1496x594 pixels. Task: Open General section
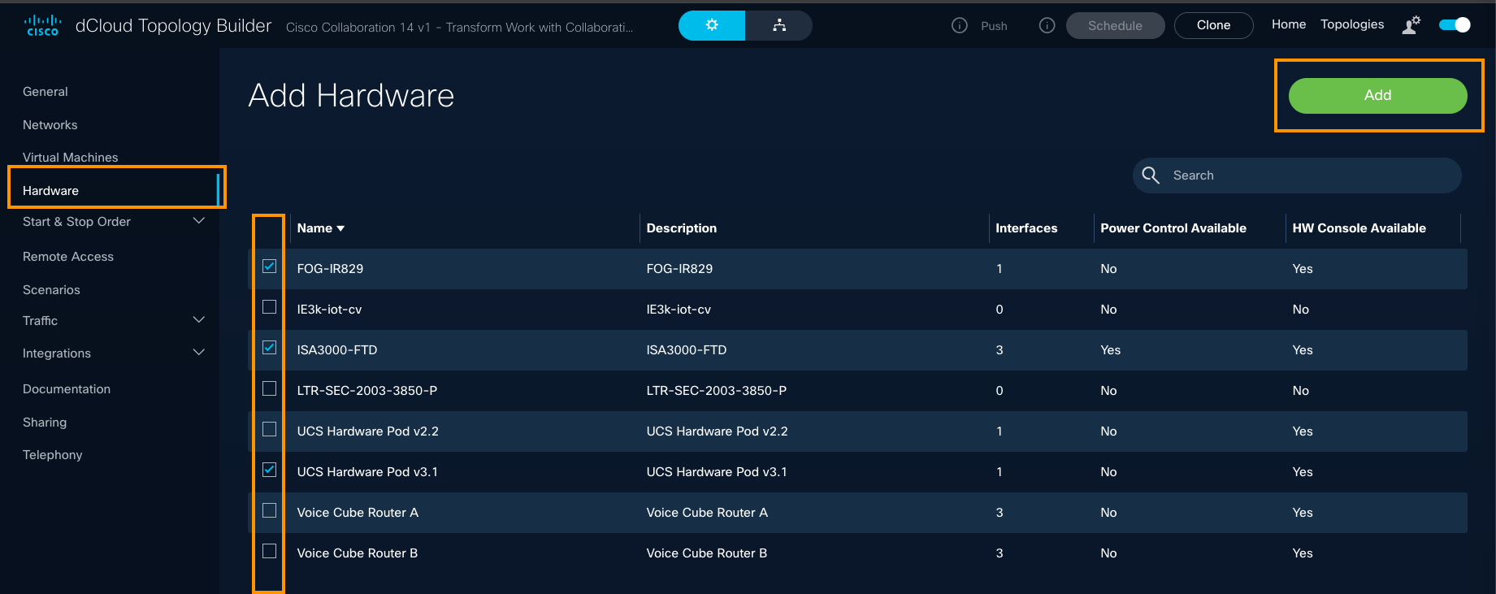(x=46, y=92)
